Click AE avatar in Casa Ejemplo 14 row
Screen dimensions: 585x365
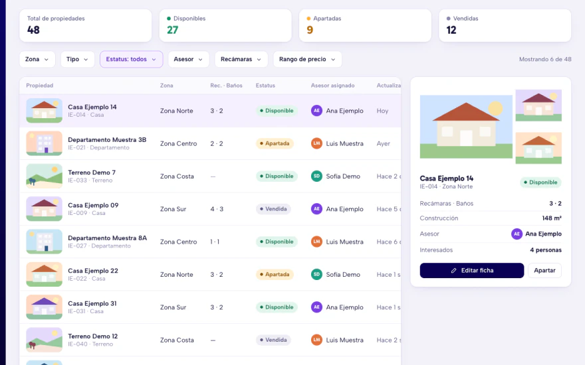point(316,111)
